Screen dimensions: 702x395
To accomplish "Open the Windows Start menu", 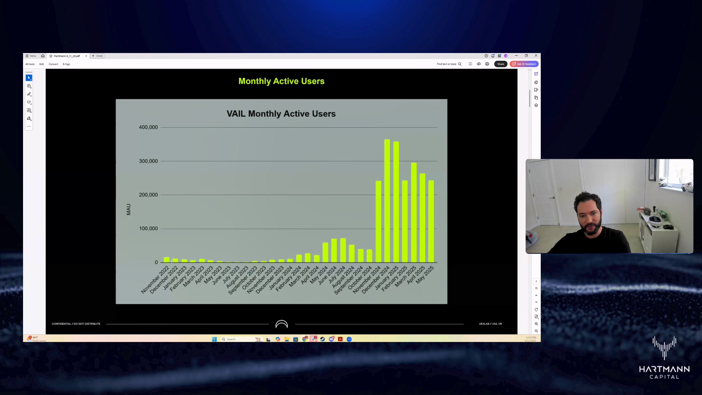I will pos(214,339).
